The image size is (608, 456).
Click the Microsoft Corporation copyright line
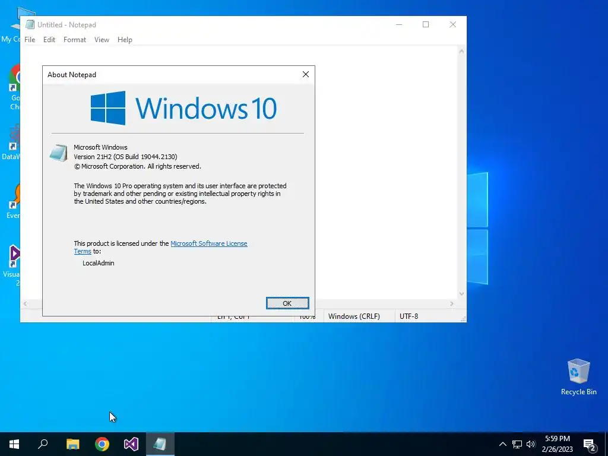coord(137,166)
